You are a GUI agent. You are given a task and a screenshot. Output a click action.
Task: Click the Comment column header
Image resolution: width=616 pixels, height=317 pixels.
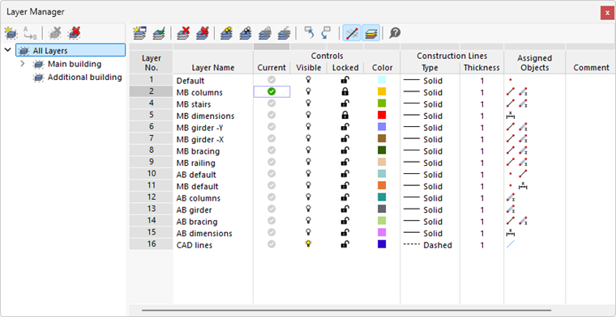pyautogui.click(x=591, y=68)
